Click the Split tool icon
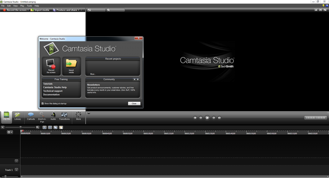The width and height of the screenshot is (329, 178). coord(50,127)
